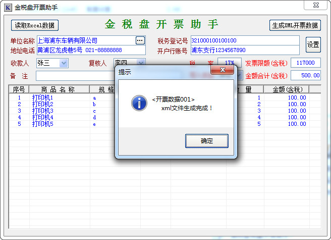Click the 发票限额 field showing 117000
Image resolution: width=331 pixels, height=240 pixels.
(x=306, y=63)
